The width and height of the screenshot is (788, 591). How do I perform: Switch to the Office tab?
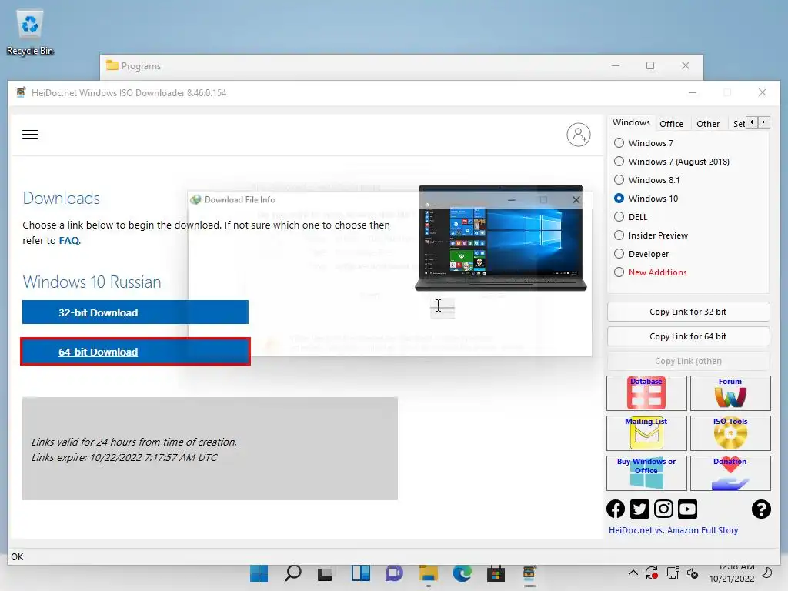coord(671,124)
